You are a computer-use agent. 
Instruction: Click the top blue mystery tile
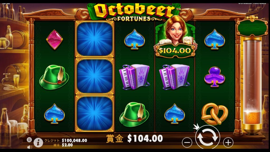pyautogui.click(x=95, y=39)
